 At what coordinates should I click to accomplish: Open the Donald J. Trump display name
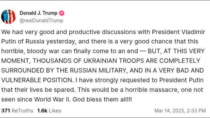[x=39, y=13]
